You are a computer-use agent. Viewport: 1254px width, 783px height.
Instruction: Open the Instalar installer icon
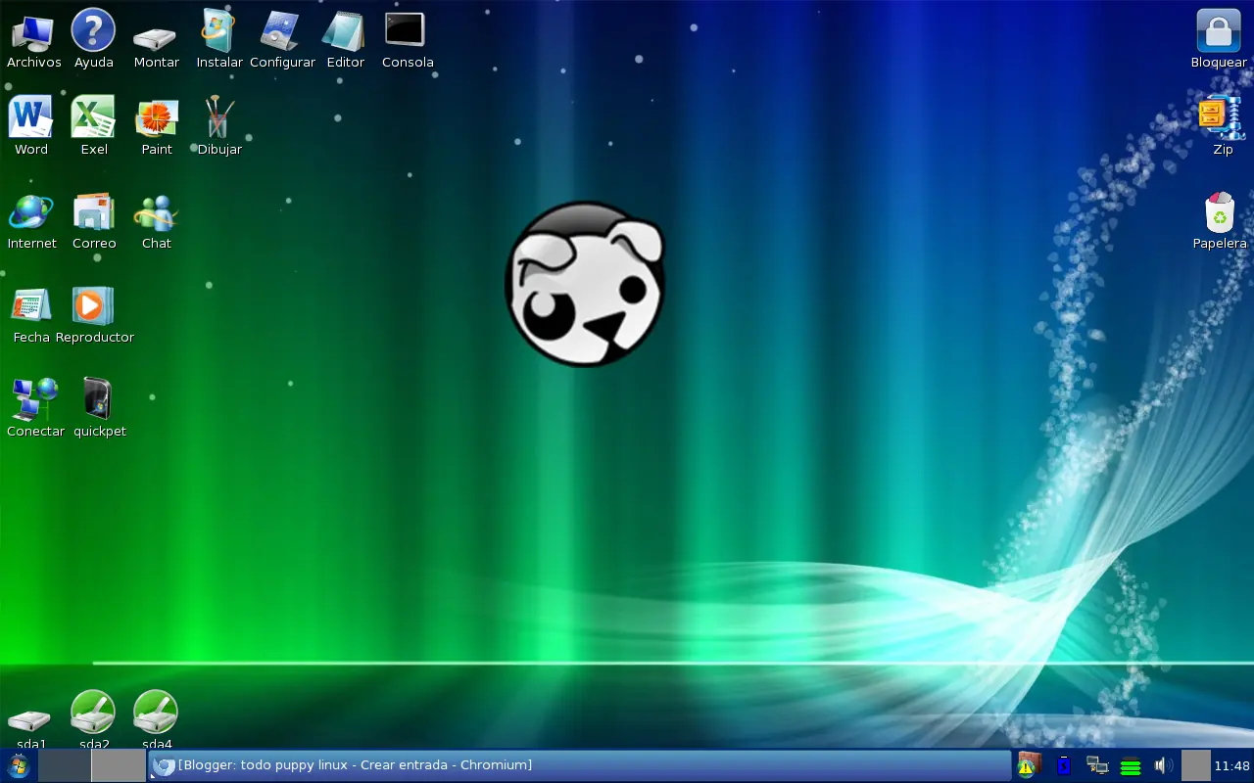[218, 30]
